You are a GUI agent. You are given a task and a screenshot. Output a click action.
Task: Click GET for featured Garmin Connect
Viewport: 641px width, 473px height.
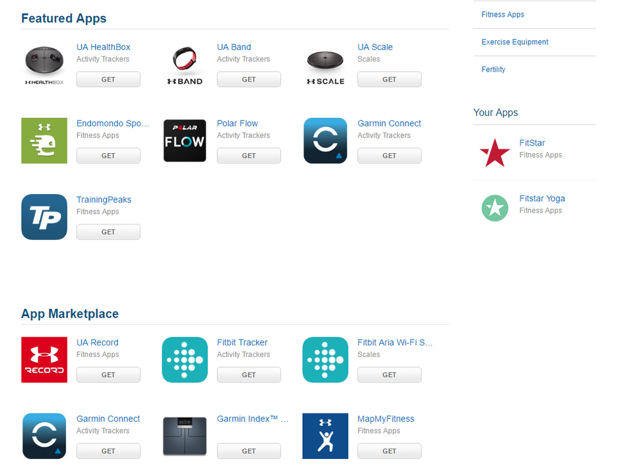(x=389, y=156)
